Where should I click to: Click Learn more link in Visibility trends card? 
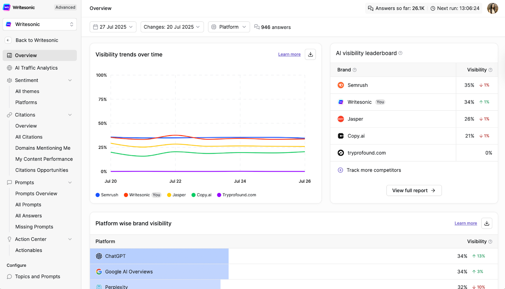[x=289, y=54]
